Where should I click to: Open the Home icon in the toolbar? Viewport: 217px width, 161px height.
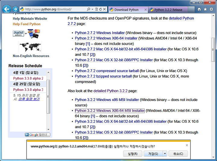[199, 9]
